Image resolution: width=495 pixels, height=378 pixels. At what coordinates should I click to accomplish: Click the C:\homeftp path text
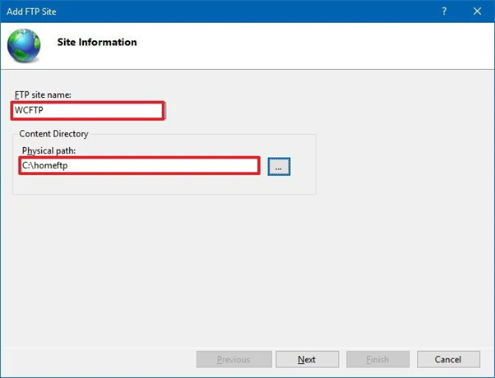(44, 165)
